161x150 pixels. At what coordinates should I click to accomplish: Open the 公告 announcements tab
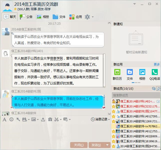click(x=26, y=17)
